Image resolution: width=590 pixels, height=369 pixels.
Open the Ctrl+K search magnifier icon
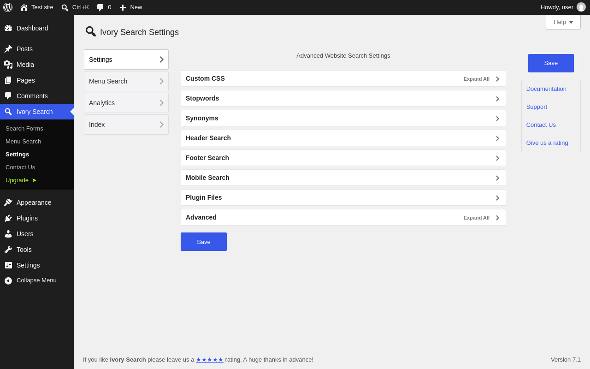coord(65,7)
